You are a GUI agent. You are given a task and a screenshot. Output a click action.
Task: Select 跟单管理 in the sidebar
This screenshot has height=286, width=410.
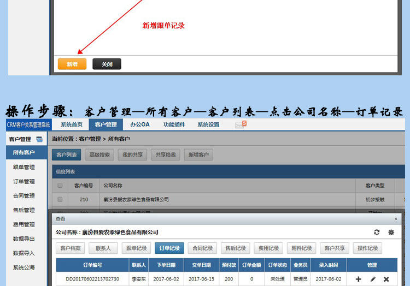tap(24, 167)
